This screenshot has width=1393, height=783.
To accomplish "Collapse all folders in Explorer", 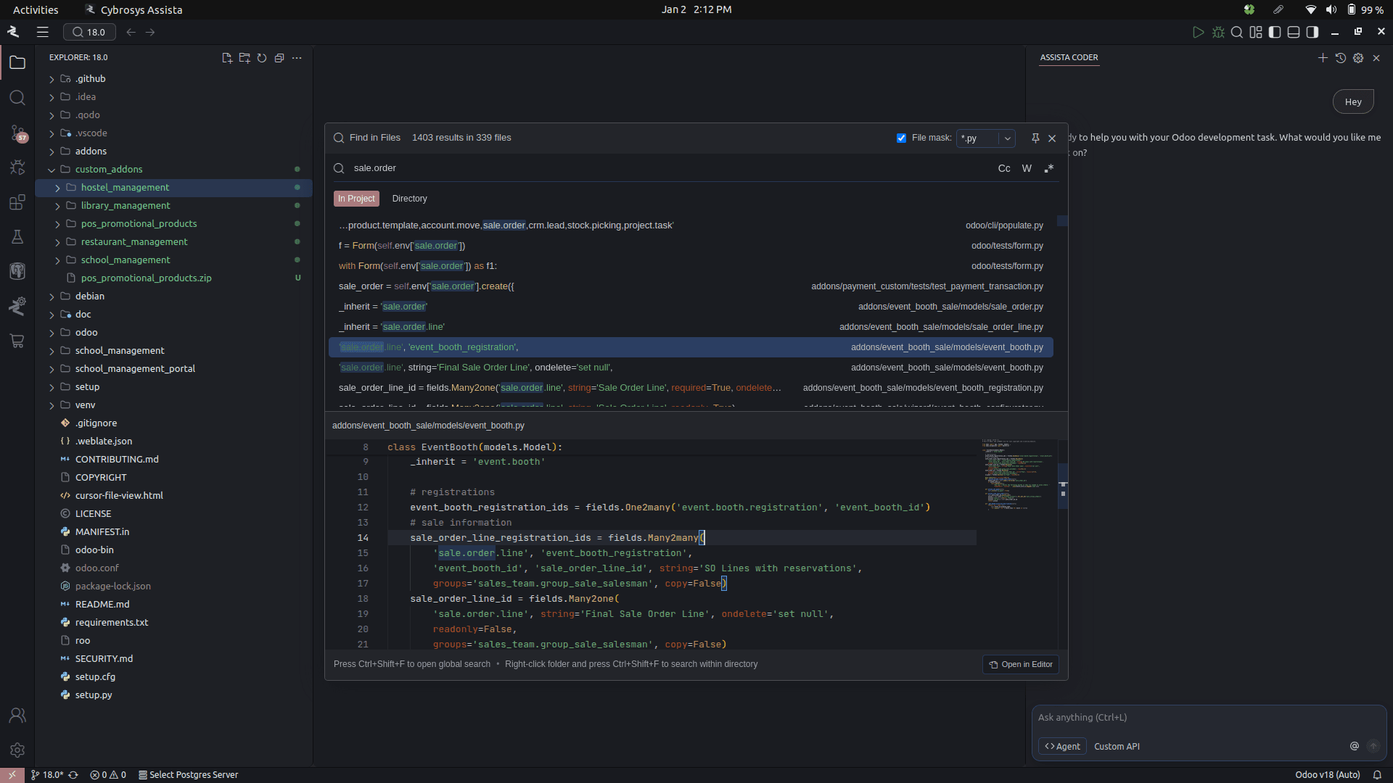I will (x=279, y=58).
